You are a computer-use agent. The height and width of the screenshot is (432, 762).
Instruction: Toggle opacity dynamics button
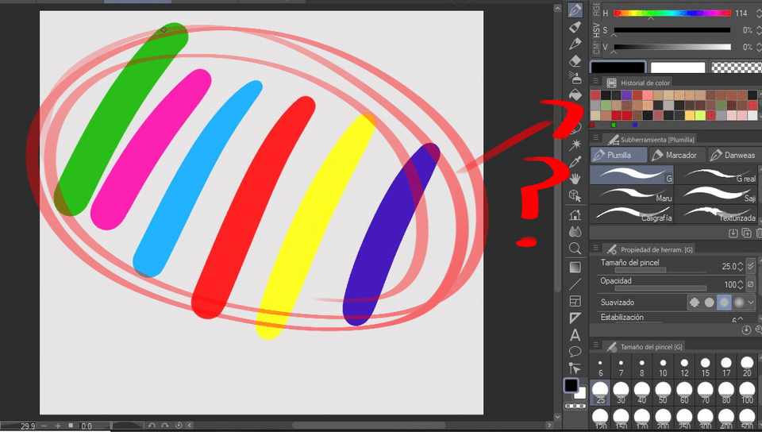pyautogui.click(x=751, y=283)
